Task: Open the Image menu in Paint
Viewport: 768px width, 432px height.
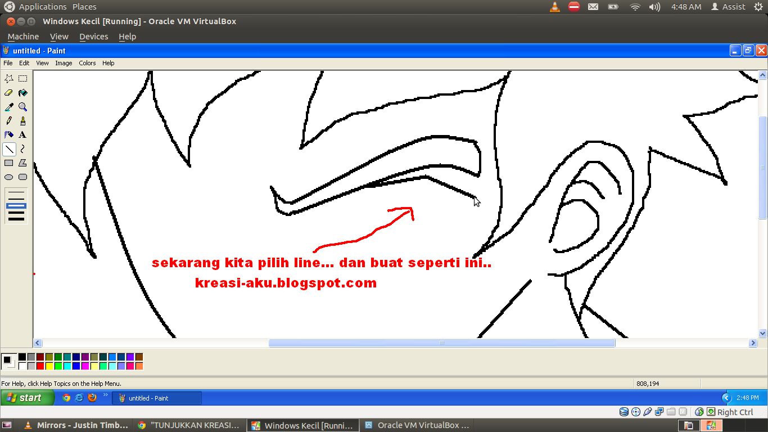Action: (x=64, y=63)
